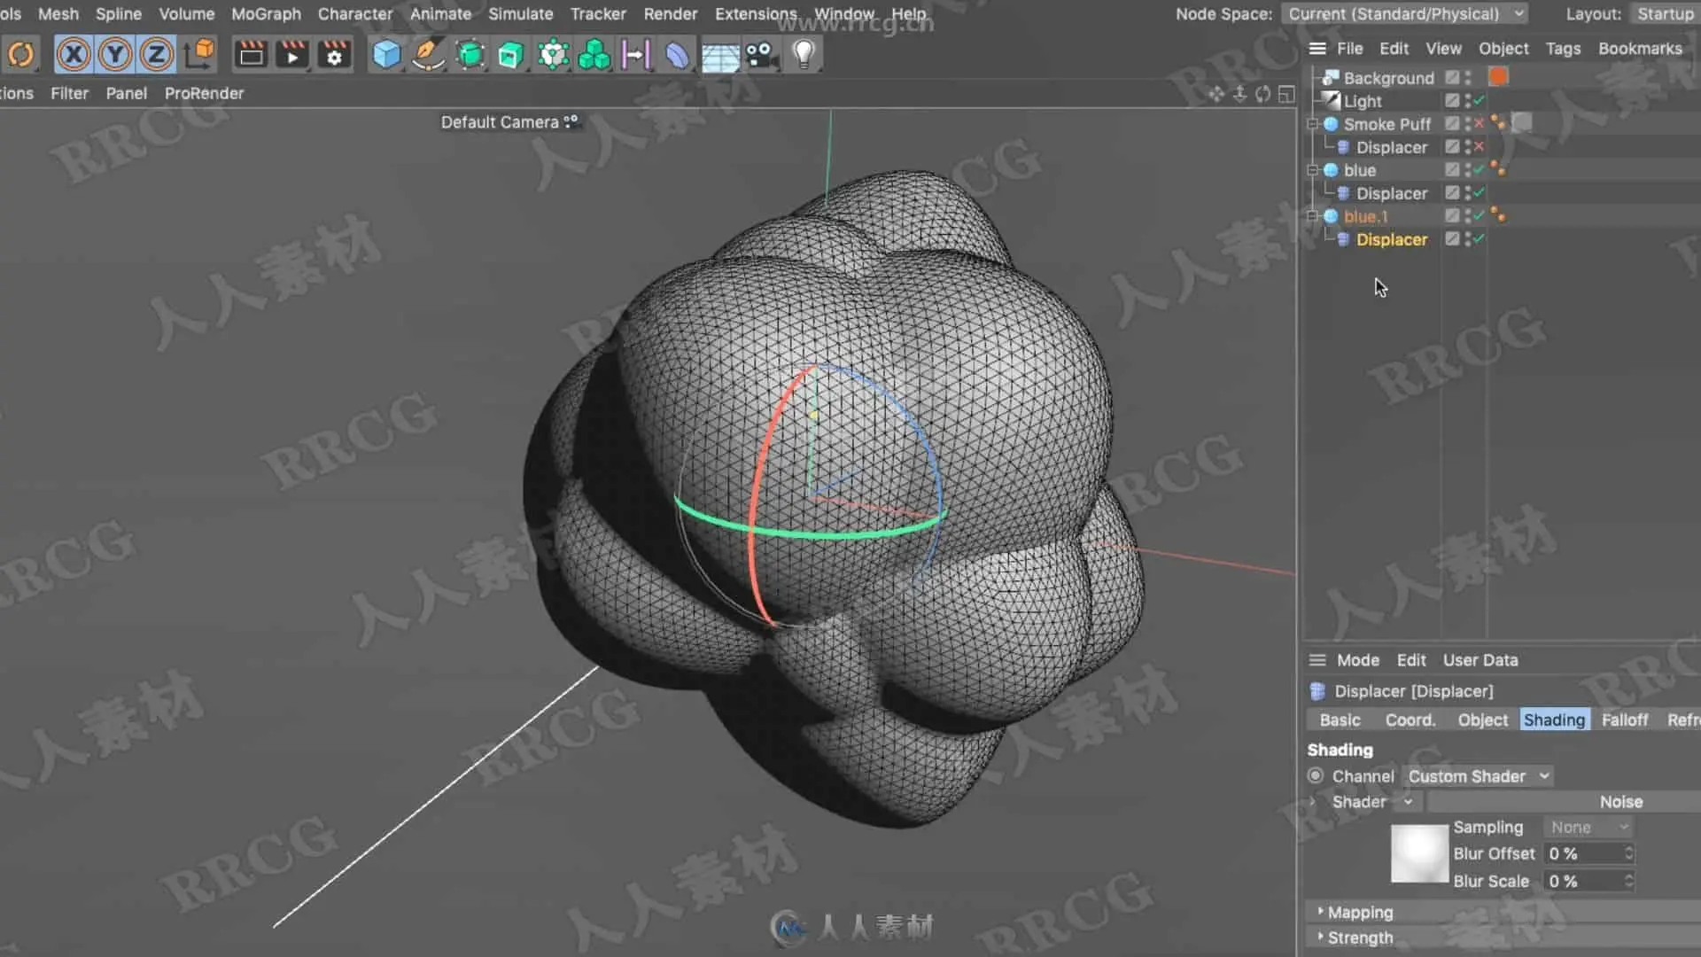
Task: Open Object Manager Tags menu
Action: click(x=1563, y=49)
